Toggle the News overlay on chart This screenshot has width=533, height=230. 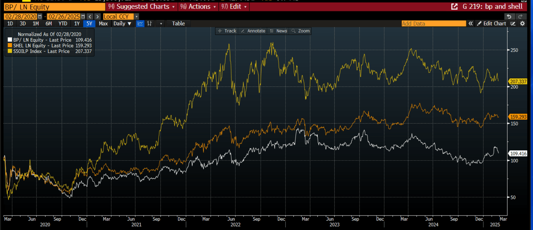278,31
